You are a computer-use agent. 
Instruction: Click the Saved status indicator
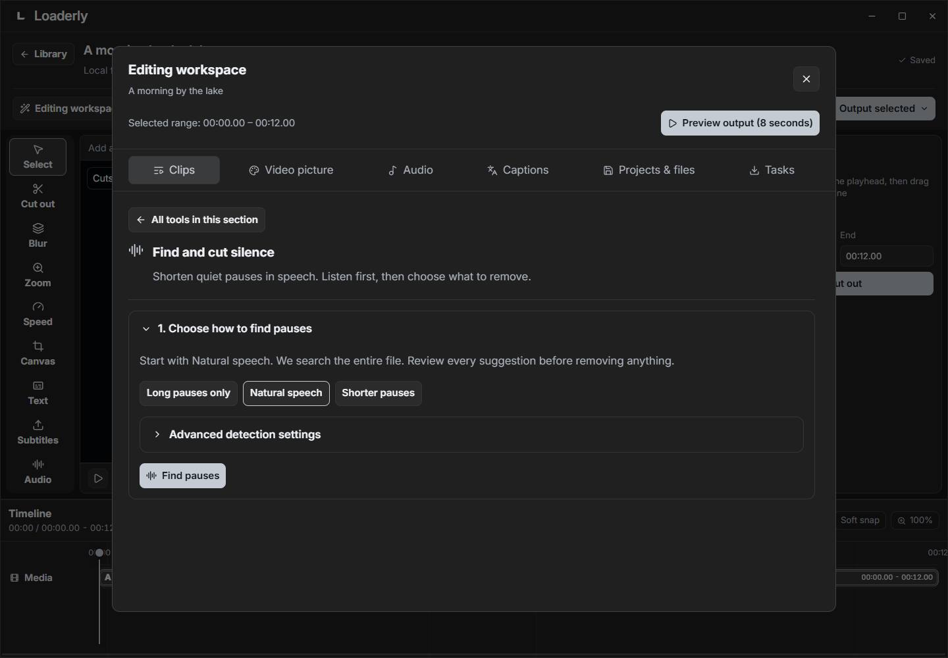(x=916, y=60)
